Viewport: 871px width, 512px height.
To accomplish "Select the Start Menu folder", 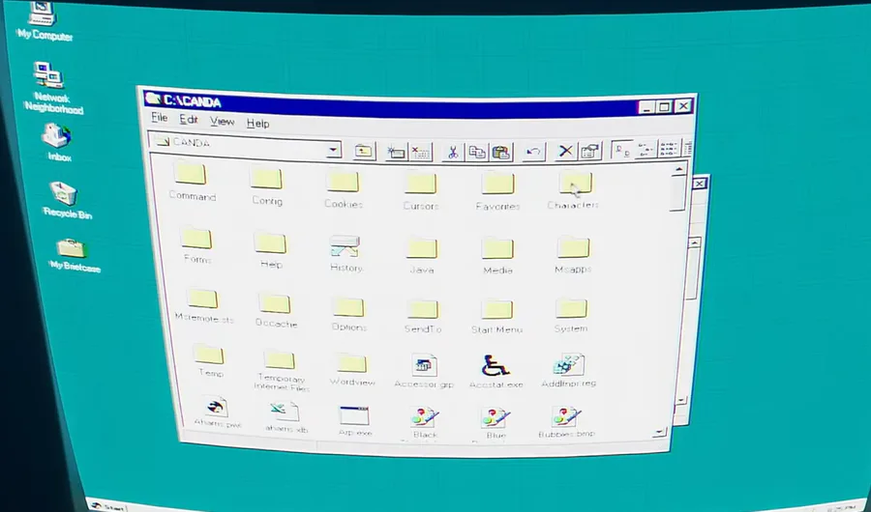I will tap(496, 317).
